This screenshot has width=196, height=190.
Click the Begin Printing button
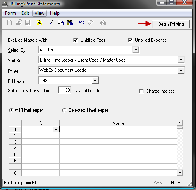pos(171,24)
